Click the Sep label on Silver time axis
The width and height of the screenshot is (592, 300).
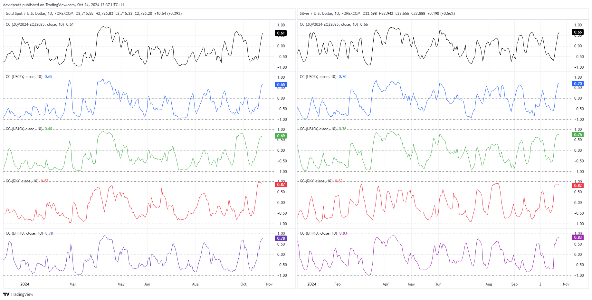514,284
